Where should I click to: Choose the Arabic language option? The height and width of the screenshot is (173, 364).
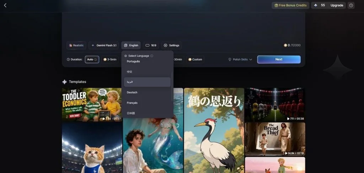(x=147, y=82)
